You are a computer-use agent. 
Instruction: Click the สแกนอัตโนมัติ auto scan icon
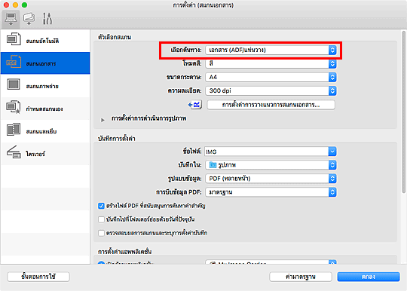tap(14, 39)
